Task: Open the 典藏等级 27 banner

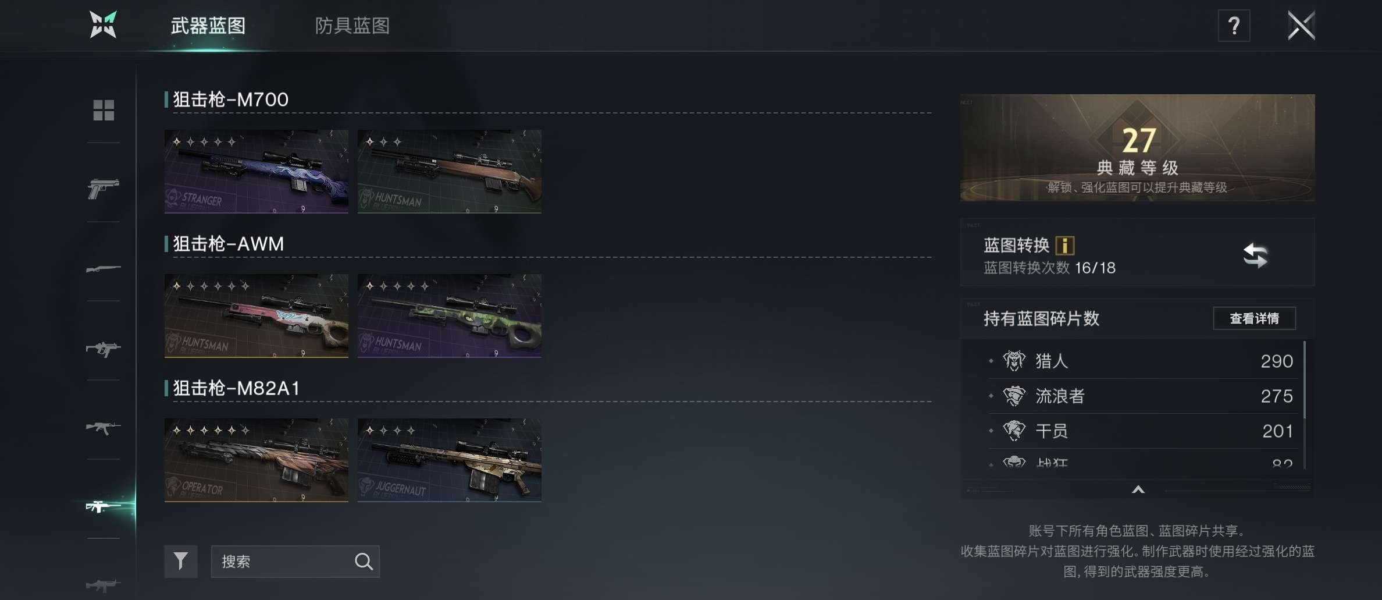Action: point(1137,148)
